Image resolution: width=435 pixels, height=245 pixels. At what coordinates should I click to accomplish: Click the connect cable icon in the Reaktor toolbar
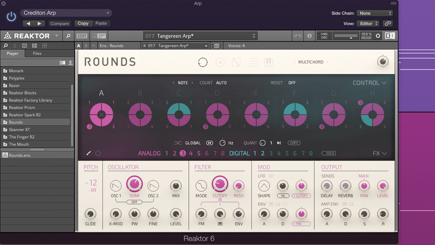coord(298,36)
